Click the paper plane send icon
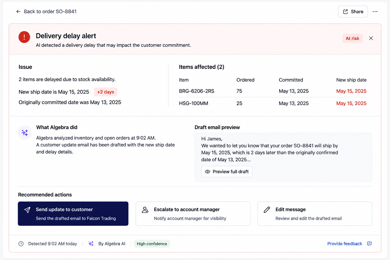390x260 pixels. 27,210
